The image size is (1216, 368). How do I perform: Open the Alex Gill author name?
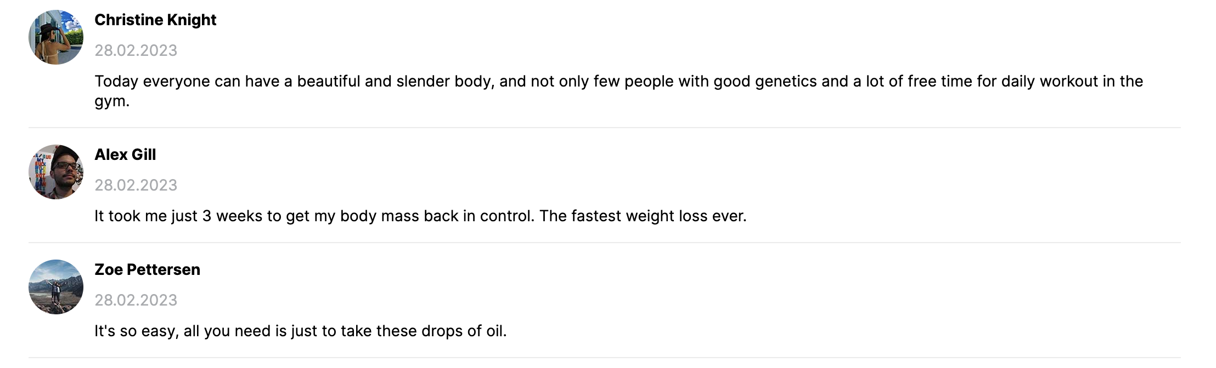125,155
